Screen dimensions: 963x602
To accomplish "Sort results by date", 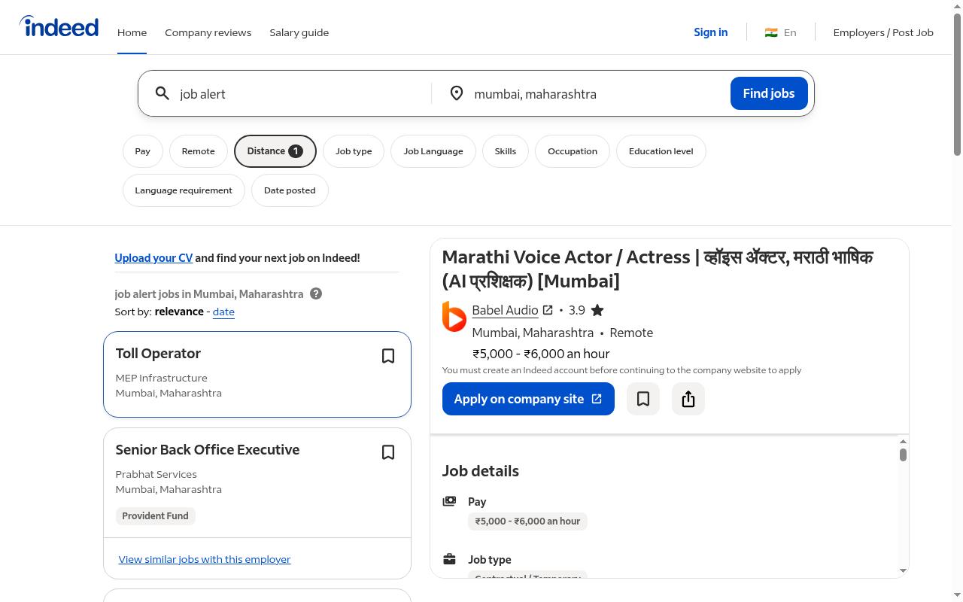I will click(x=223, y=312).
